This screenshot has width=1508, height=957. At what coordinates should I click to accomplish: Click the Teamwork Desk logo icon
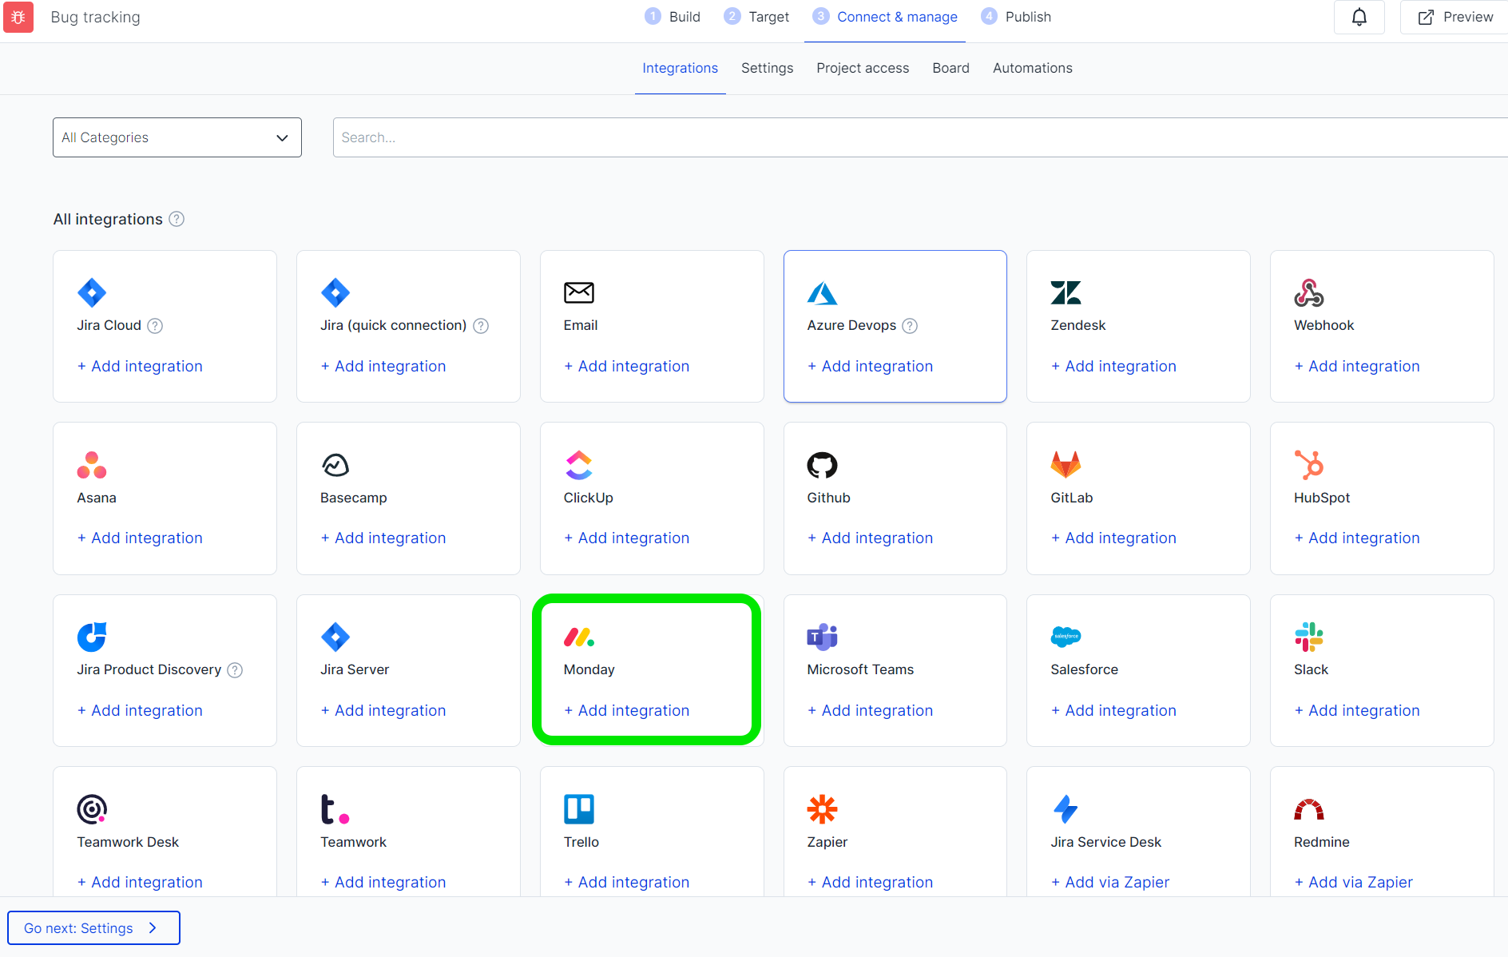(92, 809)
